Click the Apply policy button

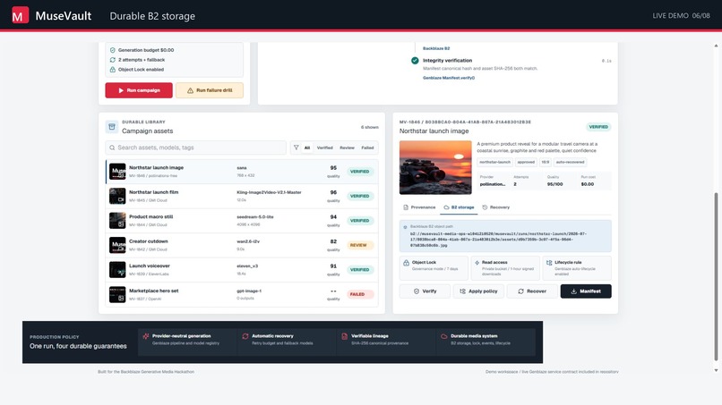[x=478, y=291]
